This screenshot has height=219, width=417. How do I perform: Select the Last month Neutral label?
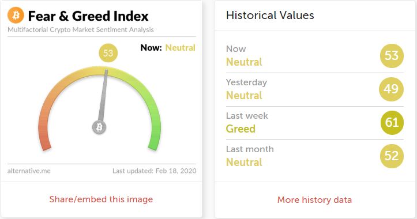244,163
